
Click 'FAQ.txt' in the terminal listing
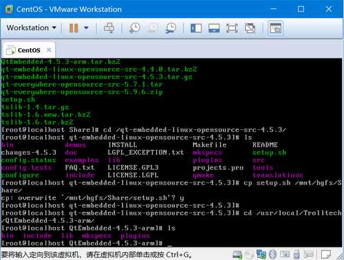79,168
